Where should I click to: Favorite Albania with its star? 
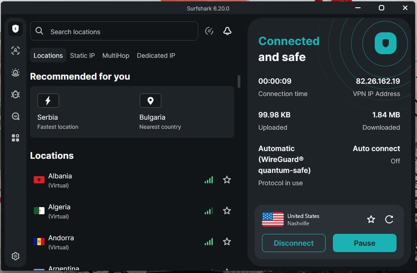click(x=227, y=180)
